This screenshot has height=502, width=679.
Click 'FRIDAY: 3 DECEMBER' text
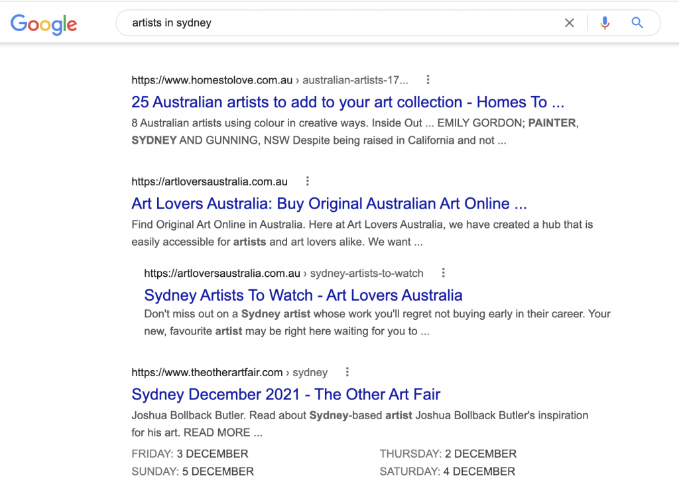pyautogui.click(x=190, y=454)
